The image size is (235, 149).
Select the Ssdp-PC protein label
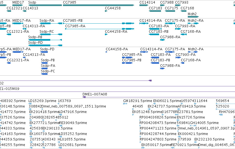[48, 71]
